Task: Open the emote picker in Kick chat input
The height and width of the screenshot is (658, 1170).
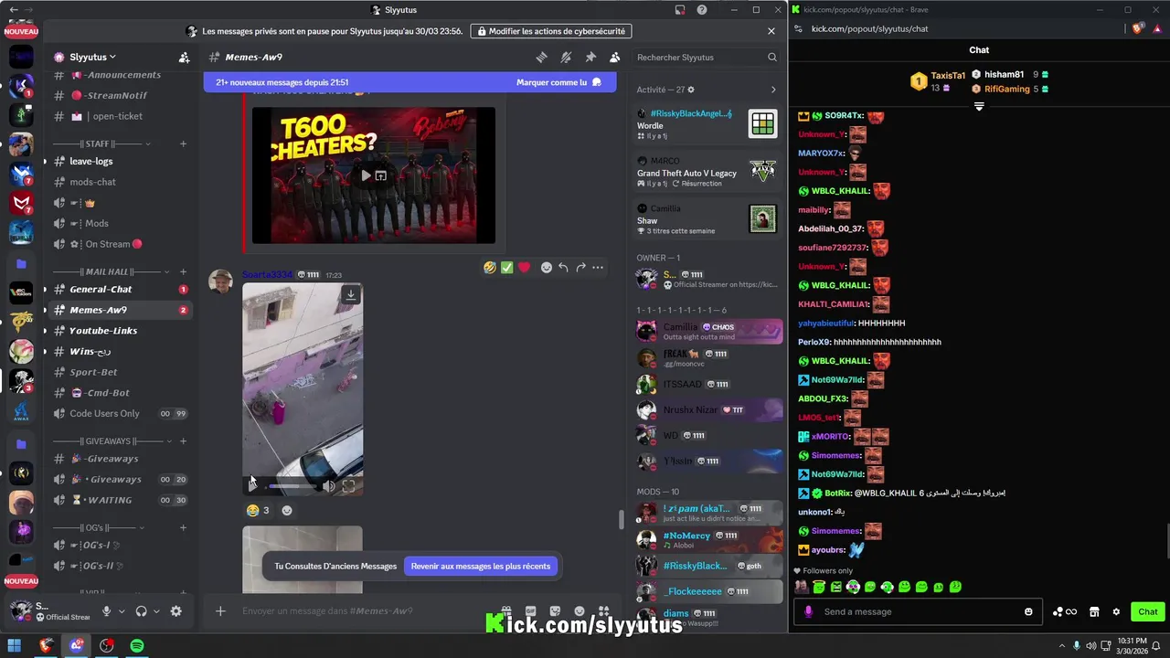Action: 1028,611
